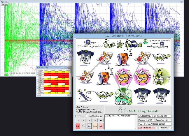The width and height of the screenshot is (189, 136).
Task: Select the Line 2 column header in Statistics
Action: point(55,70)
